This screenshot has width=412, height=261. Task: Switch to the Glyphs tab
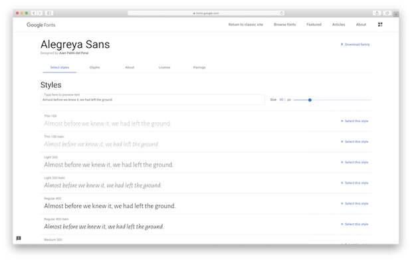click(x=94, y=68)
